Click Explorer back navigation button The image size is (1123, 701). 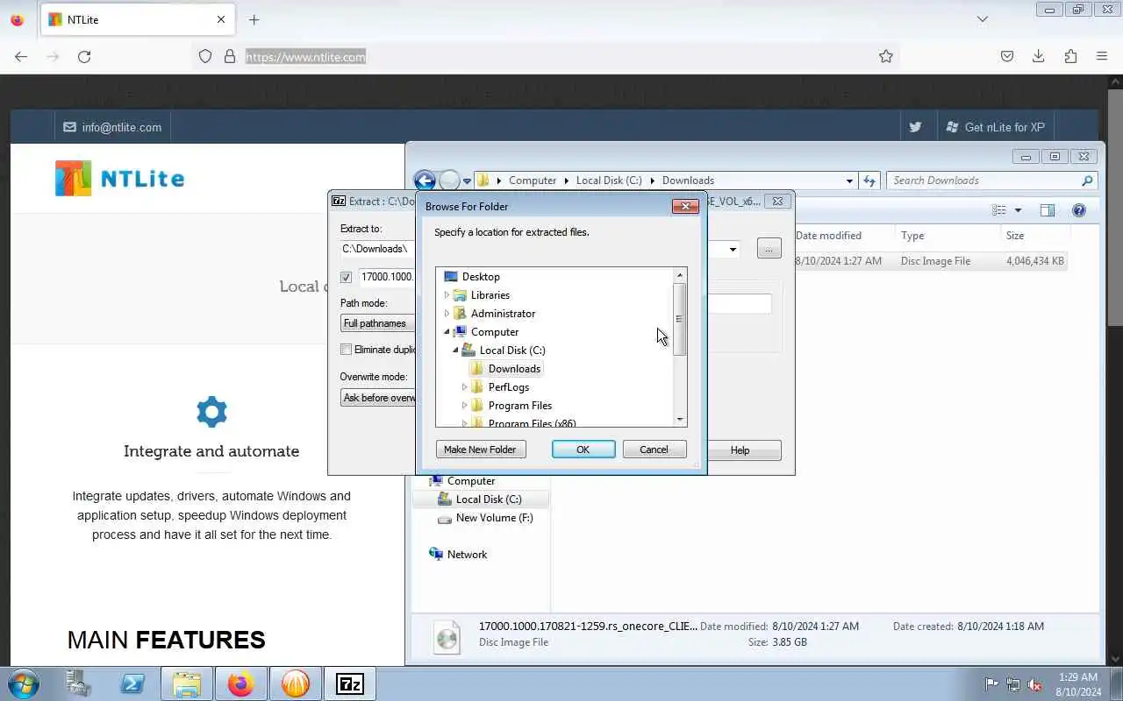pyautogui.click(x=425, y=181)
